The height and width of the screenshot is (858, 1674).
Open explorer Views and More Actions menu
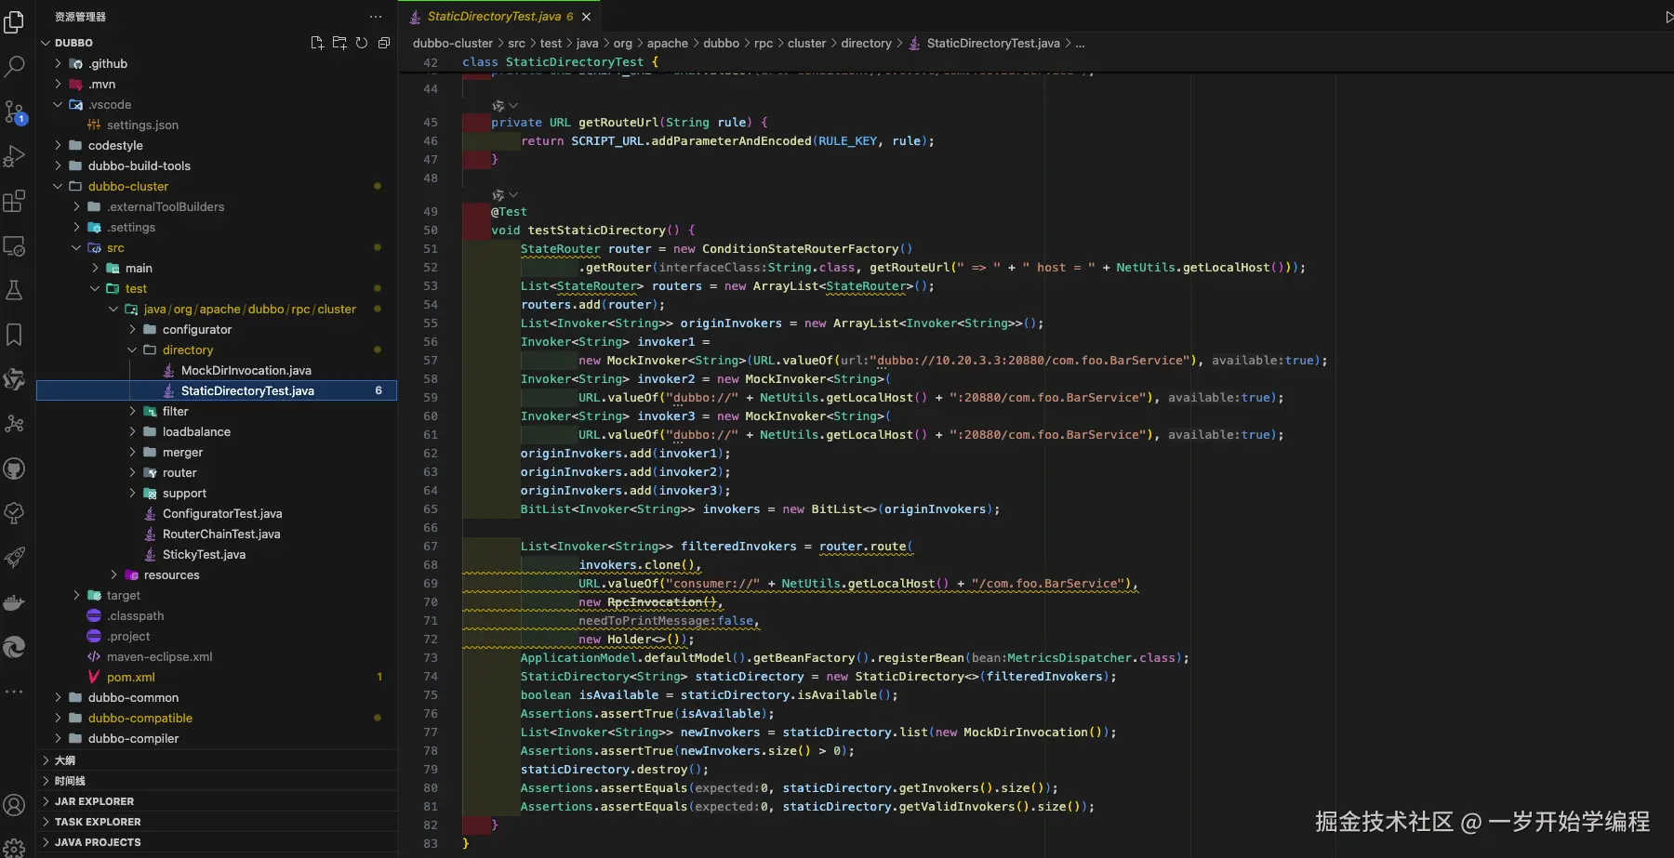376,17
